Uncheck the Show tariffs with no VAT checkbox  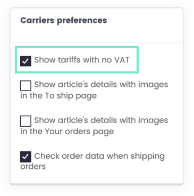(x=26, y=61)
